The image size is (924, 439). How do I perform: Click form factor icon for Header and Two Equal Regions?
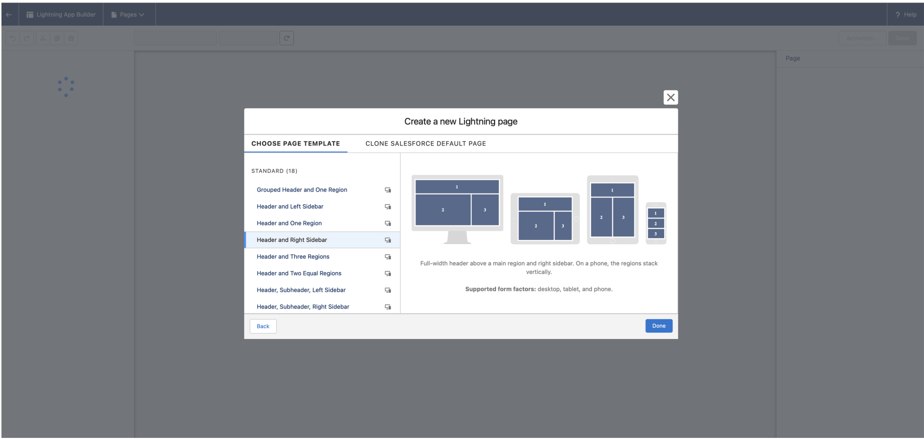388,274
